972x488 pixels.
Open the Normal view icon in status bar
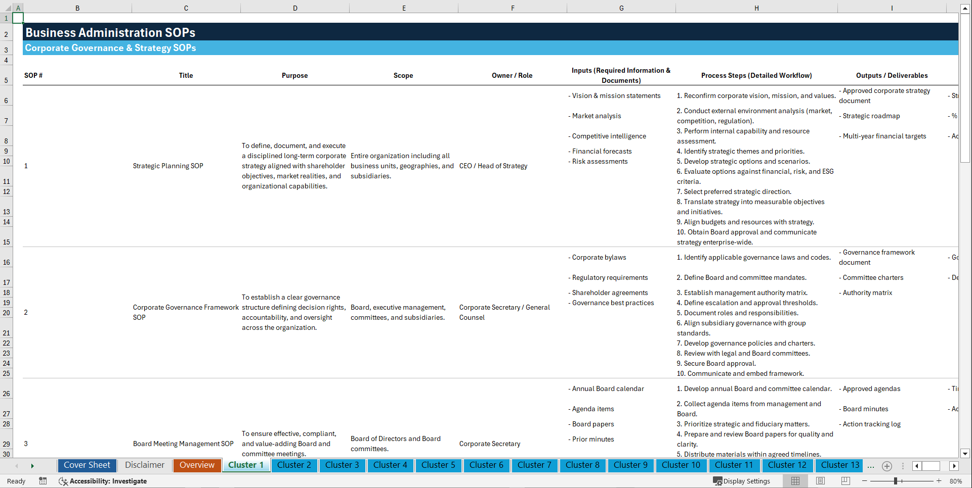794,481
